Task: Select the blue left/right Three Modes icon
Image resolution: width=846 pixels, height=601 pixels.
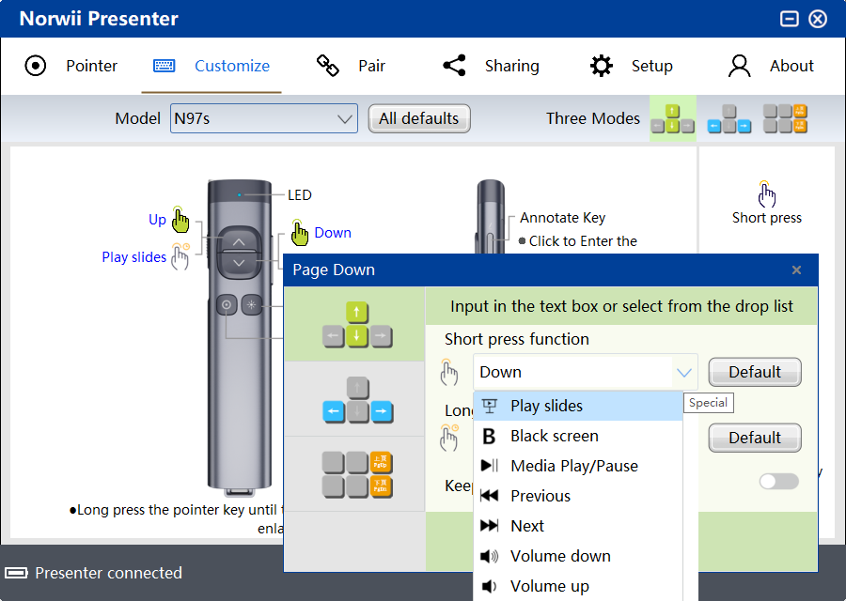Action: pyautogui.click(x=728, y=118)
